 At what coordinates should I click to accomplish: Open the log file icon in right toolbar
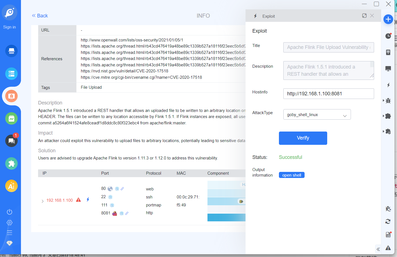tap(388, 235)
